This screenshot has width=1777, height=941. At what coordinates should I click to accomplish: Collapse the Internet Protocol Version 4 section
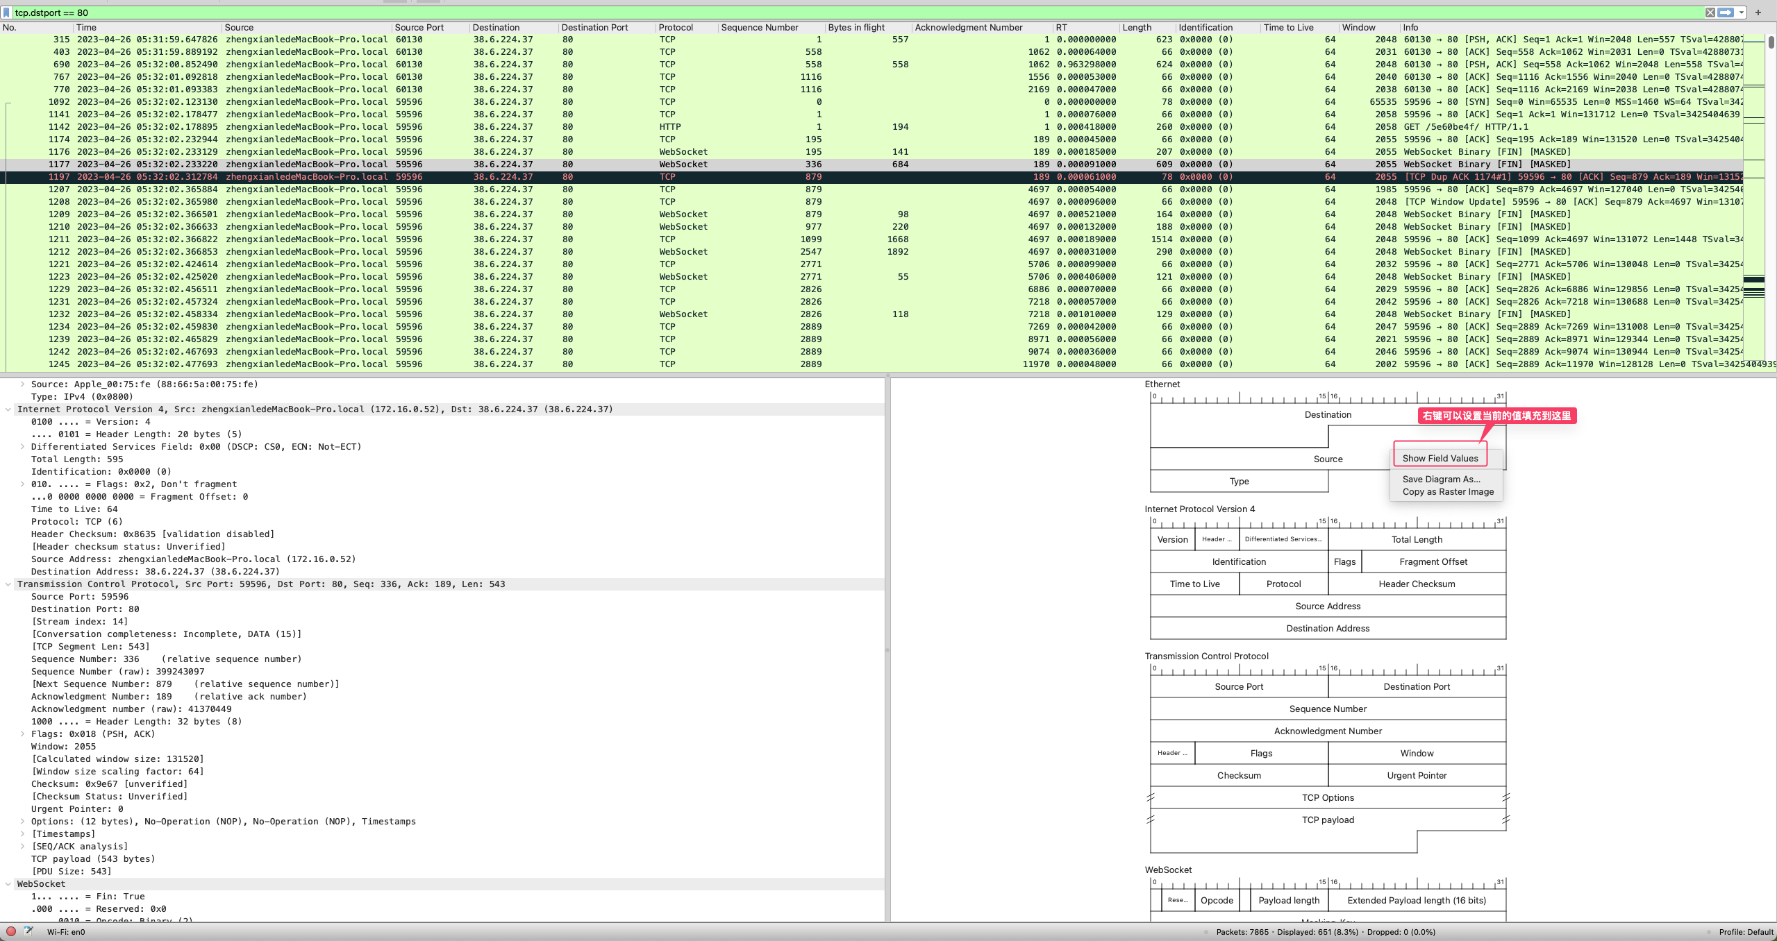(x=9, y=409)
